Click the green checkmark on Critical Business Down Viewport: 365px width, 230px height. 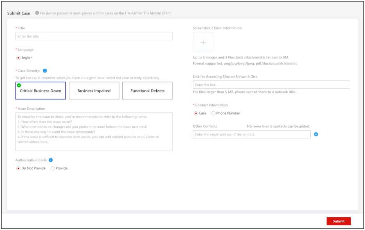pyautogui.click(x=19, y=85)
